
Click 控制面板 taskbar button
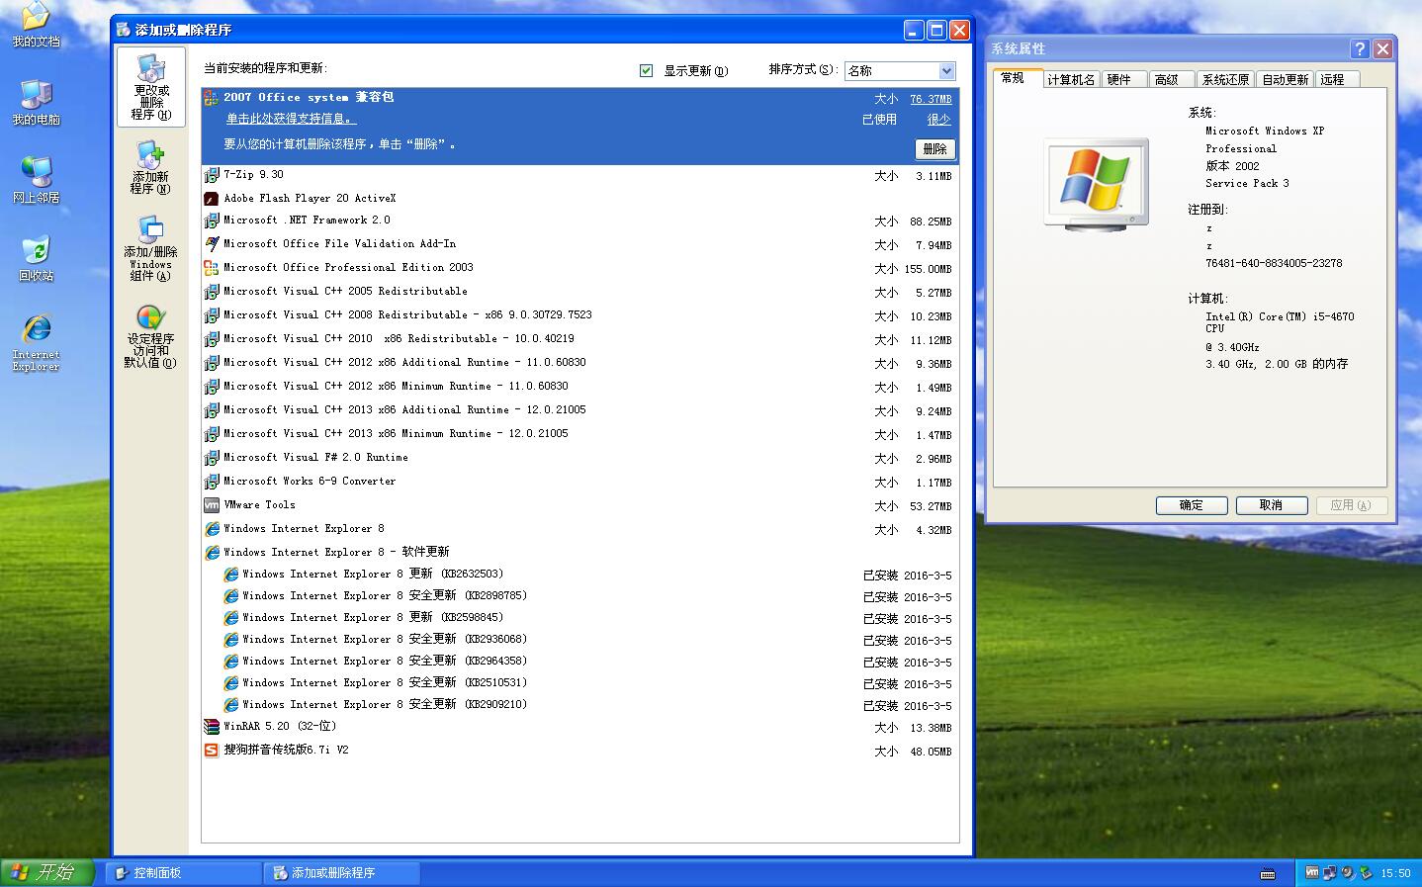pos(183,873)
